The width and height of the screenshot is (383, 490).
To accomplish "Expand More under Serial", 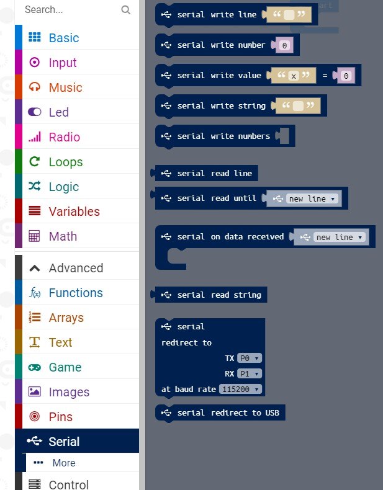I will tap(63, 463).
